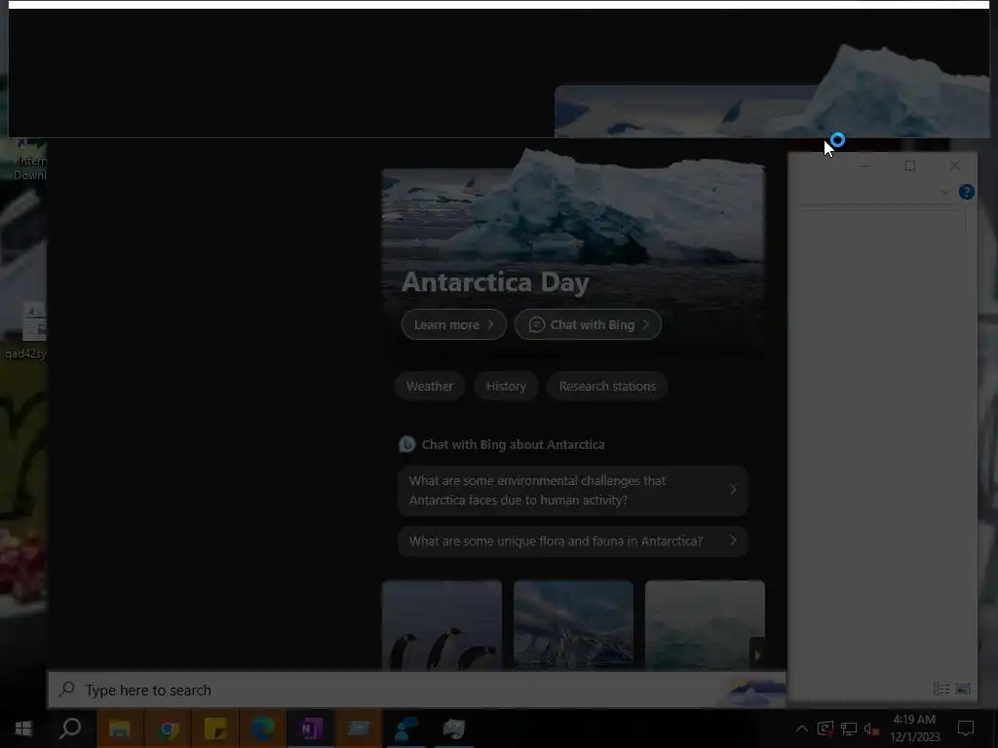Select the qad42sy desktop file icon
The image size is (998, 748).
[25, 331]
